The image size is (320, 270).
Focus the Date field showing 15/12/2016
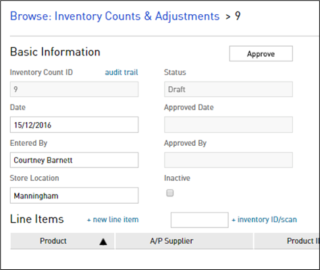[x=74, y=125]
